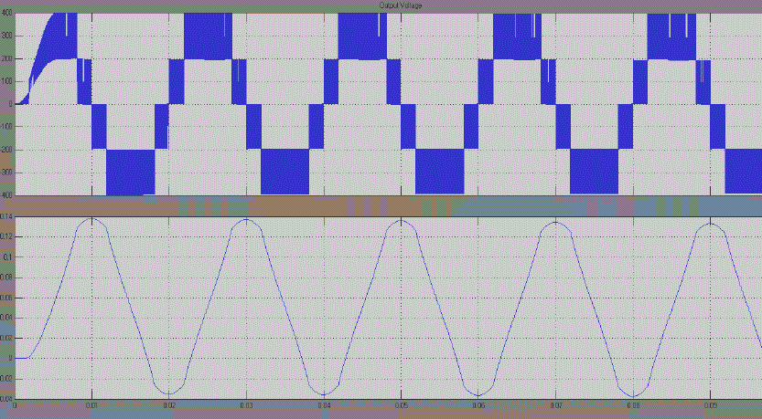This screenshot has width=762, height=419.
Task: Click the first negative voltage block near 0.015
Action: point(130,172)
